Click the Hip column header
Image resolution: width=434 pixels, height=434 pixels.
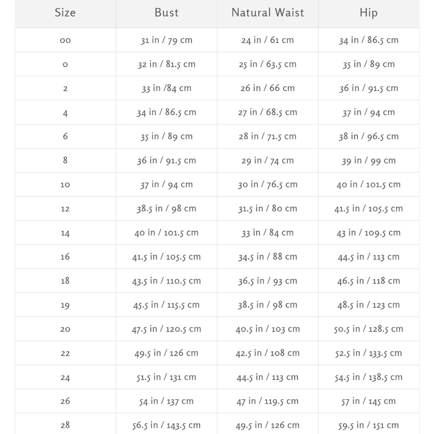pos(368,13)
